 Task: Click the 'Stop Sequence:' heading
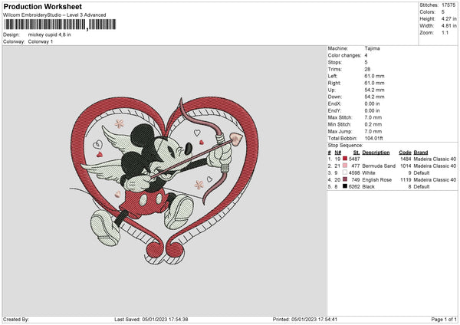(x=345, y=146)
